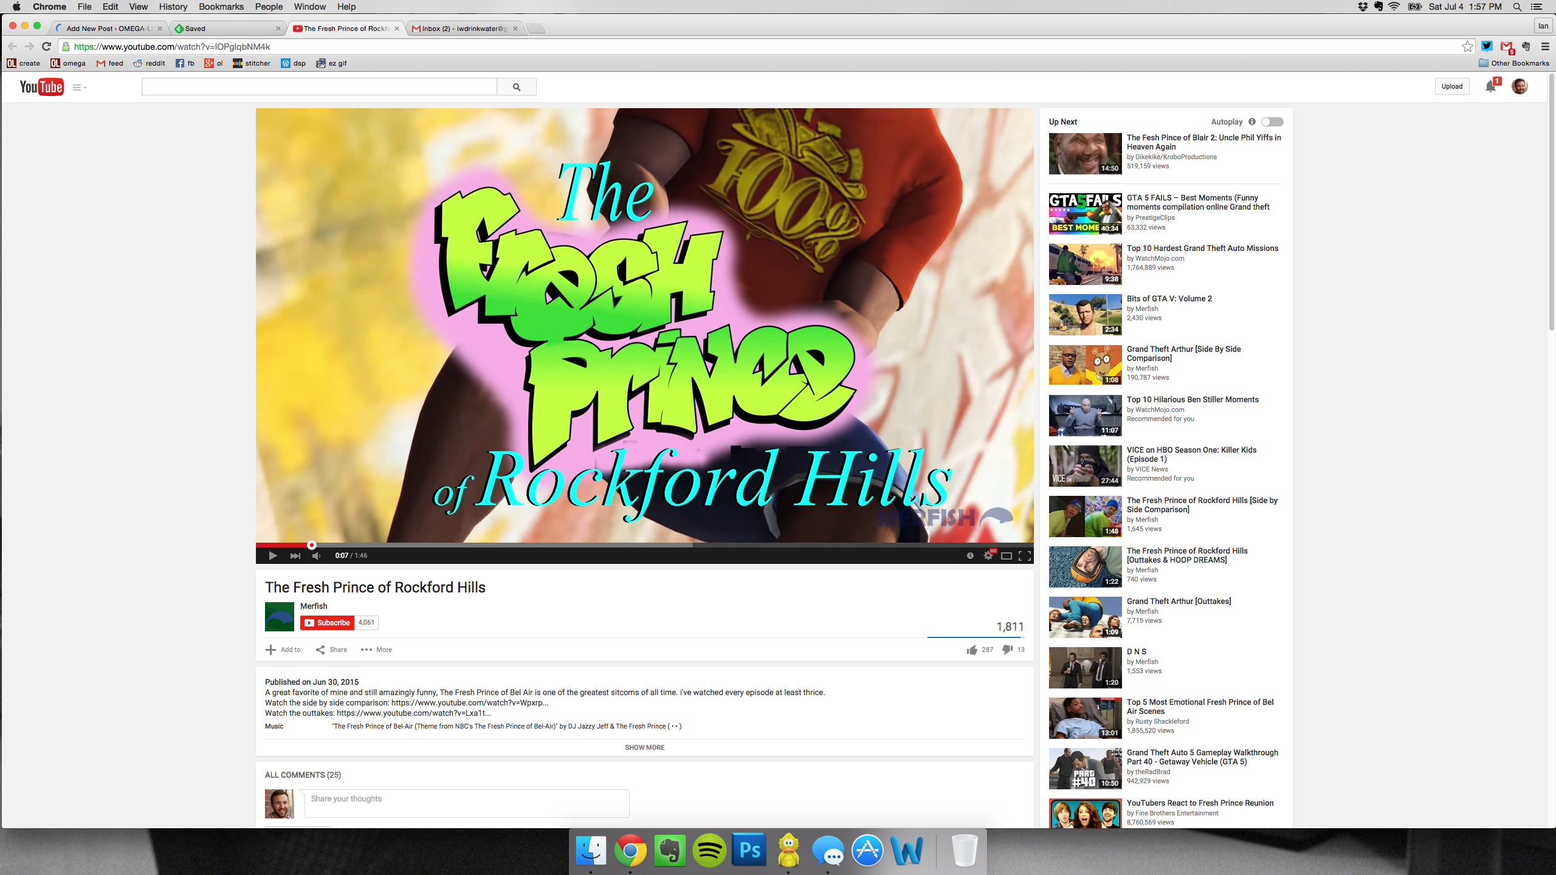Seek using the video progress bar
1556x875 pixels.
tap(644, 545)
